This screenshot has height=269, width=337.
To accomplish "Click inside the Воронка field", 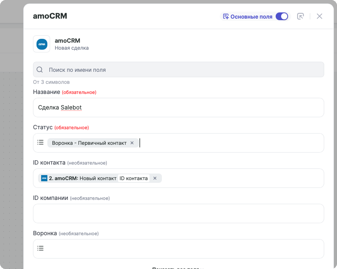I will tap(178, 249).
